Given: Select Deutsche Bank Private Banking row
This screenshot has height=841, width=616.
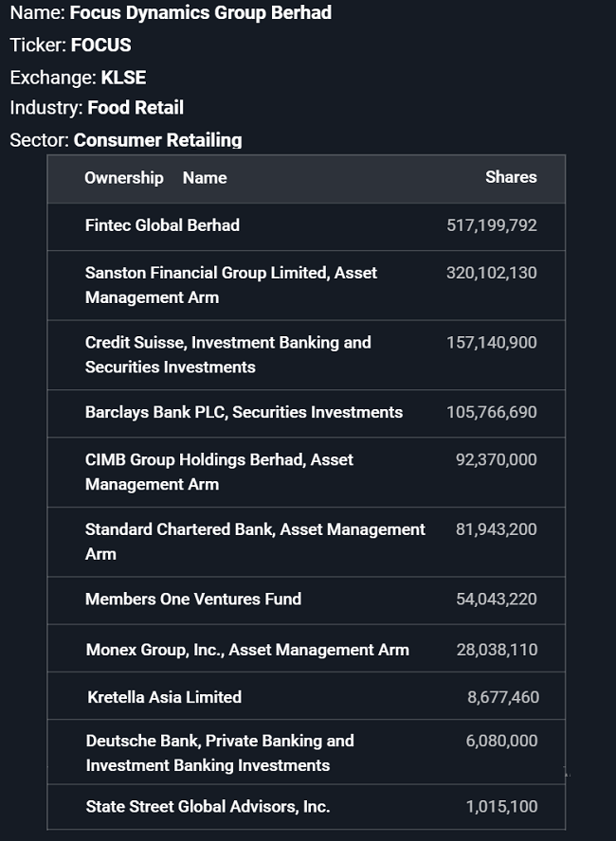Looking at the screenshot, I should pos(306,751).
